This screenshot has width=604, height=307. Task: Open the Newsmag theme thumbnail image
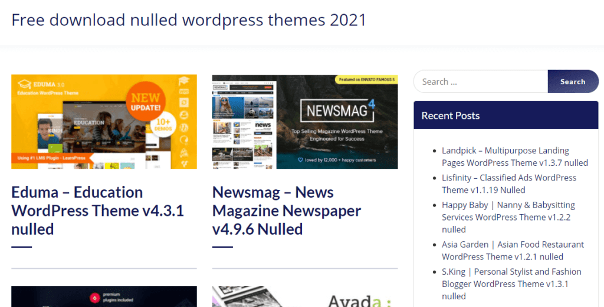click(x=305, y=122)
